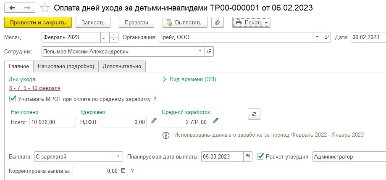386x180 pixels.
Task: Expand Вид времени (ОВ) section
Action: (x=189, y=79)
